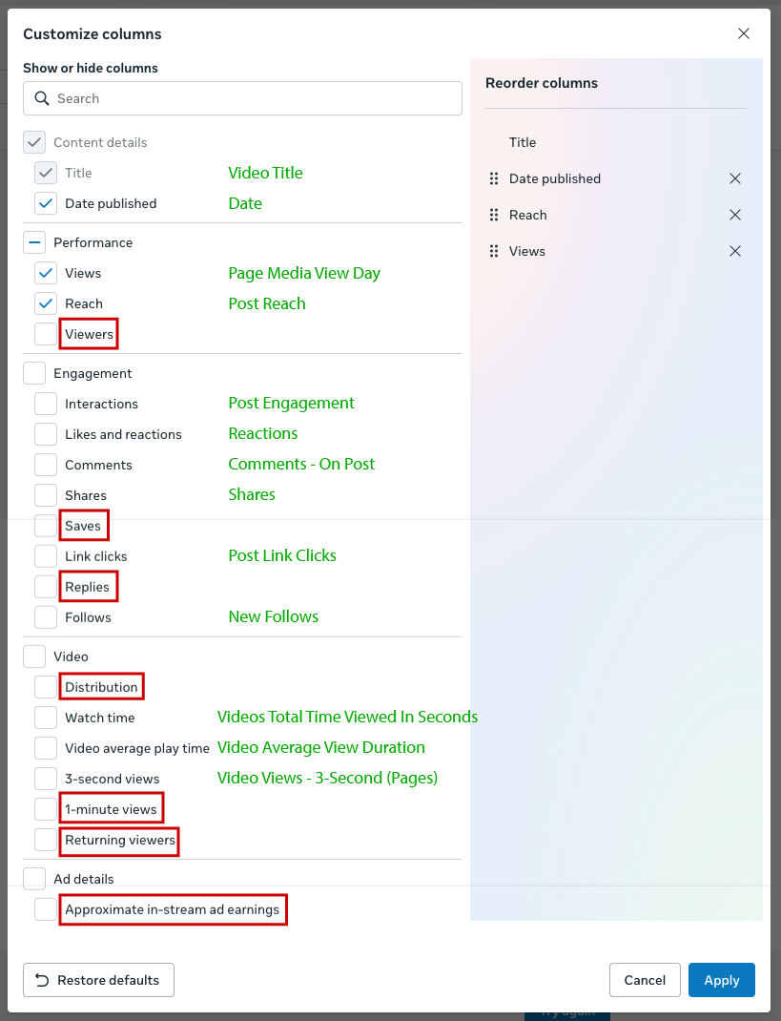The width and height of the screenshot is (781, 1021).
Task: Remove Reach from reorder list
Action: point(735,215)
